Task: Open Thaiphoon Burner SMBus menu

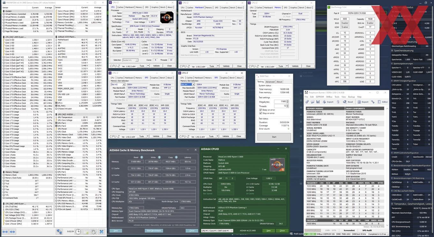Action: coord(329,97)
